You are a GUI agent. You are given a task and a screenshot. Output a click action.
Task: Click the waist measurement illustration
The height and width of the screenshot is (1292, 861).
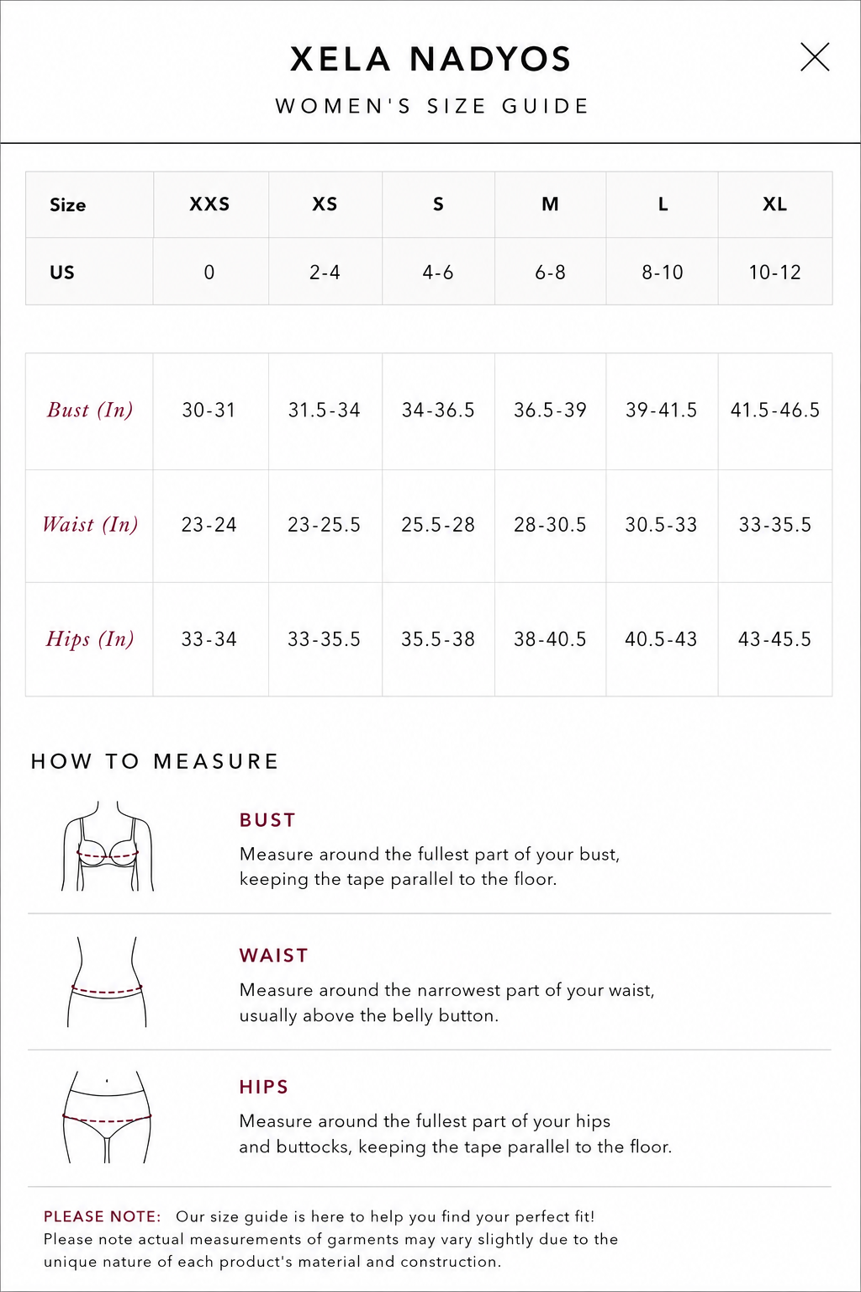point(107,982)
